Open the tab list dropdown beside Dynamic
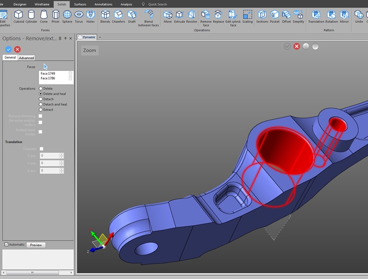 [x=100, y=37]
